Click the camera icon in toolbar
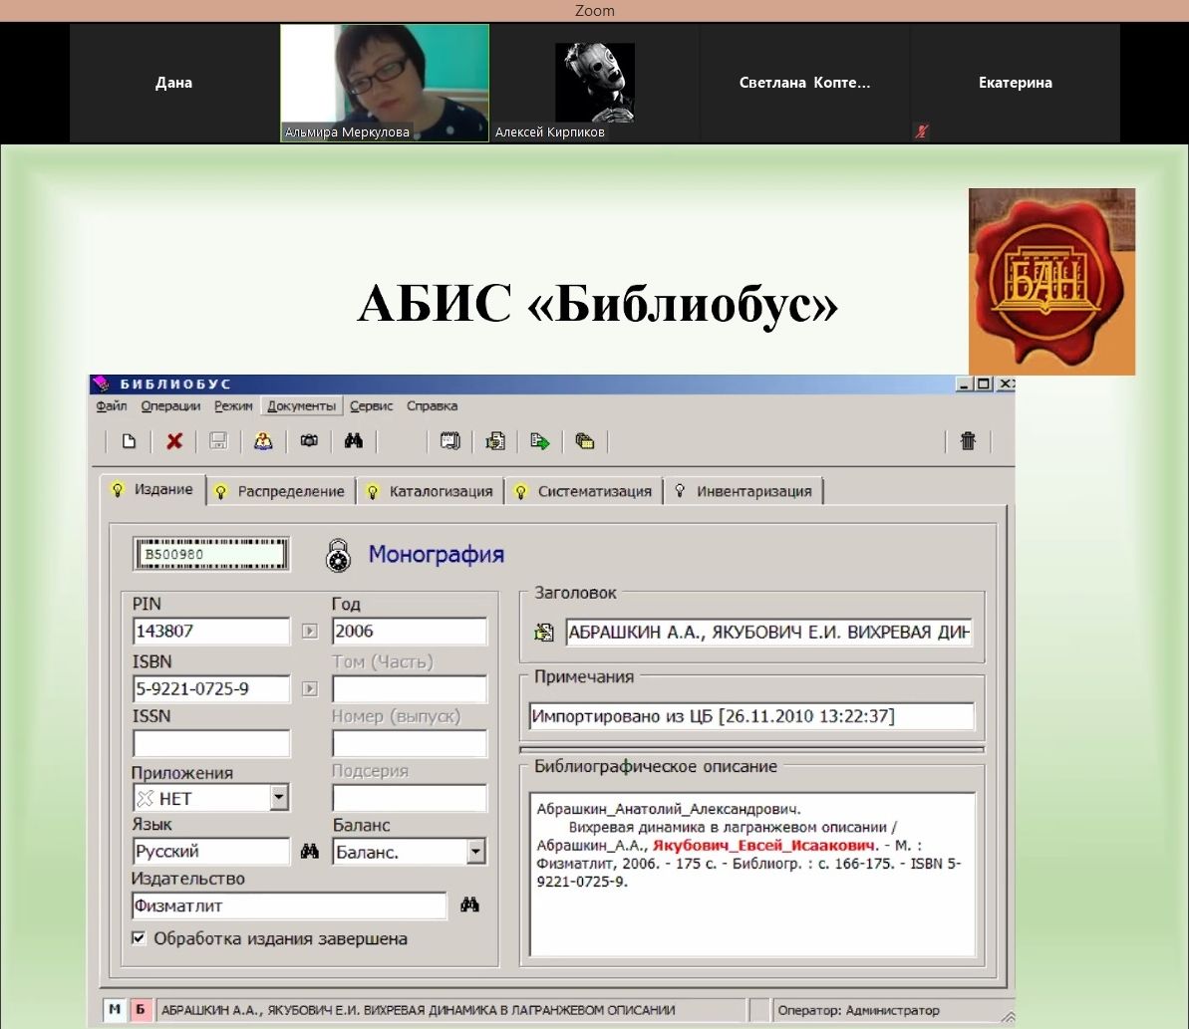 click(x=309, y=440)
